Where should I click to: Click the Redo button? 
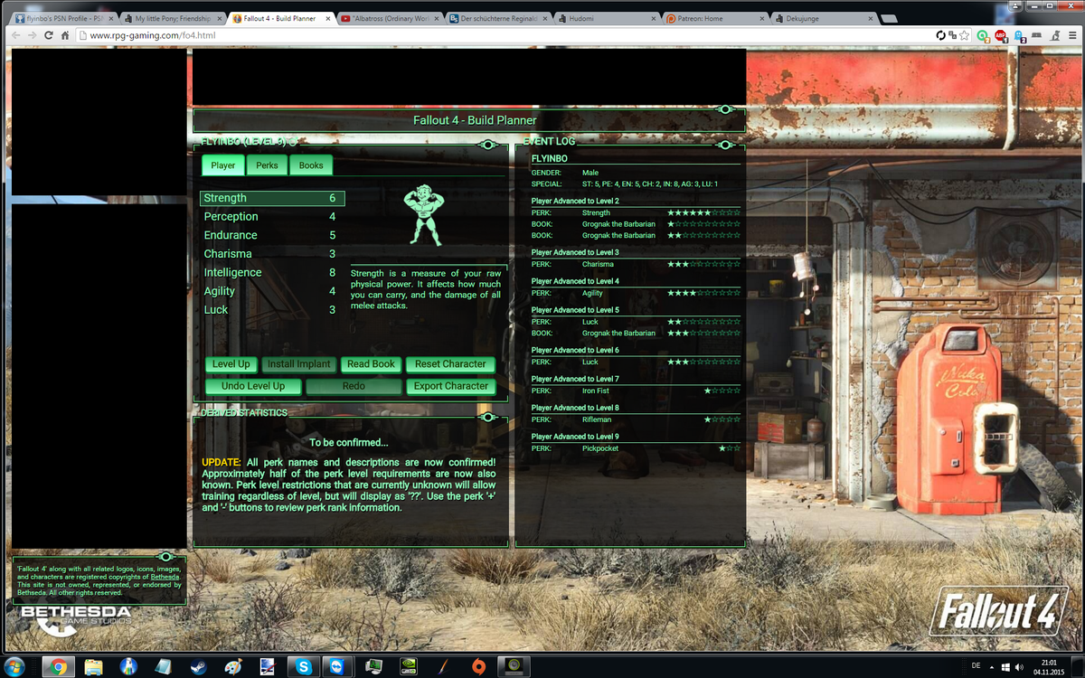354,386
